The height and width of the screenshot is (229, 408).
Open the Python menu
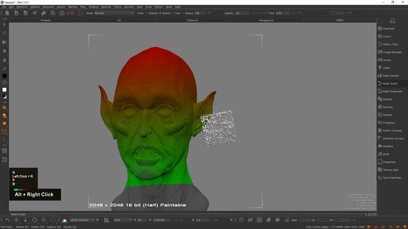point(159,7)
